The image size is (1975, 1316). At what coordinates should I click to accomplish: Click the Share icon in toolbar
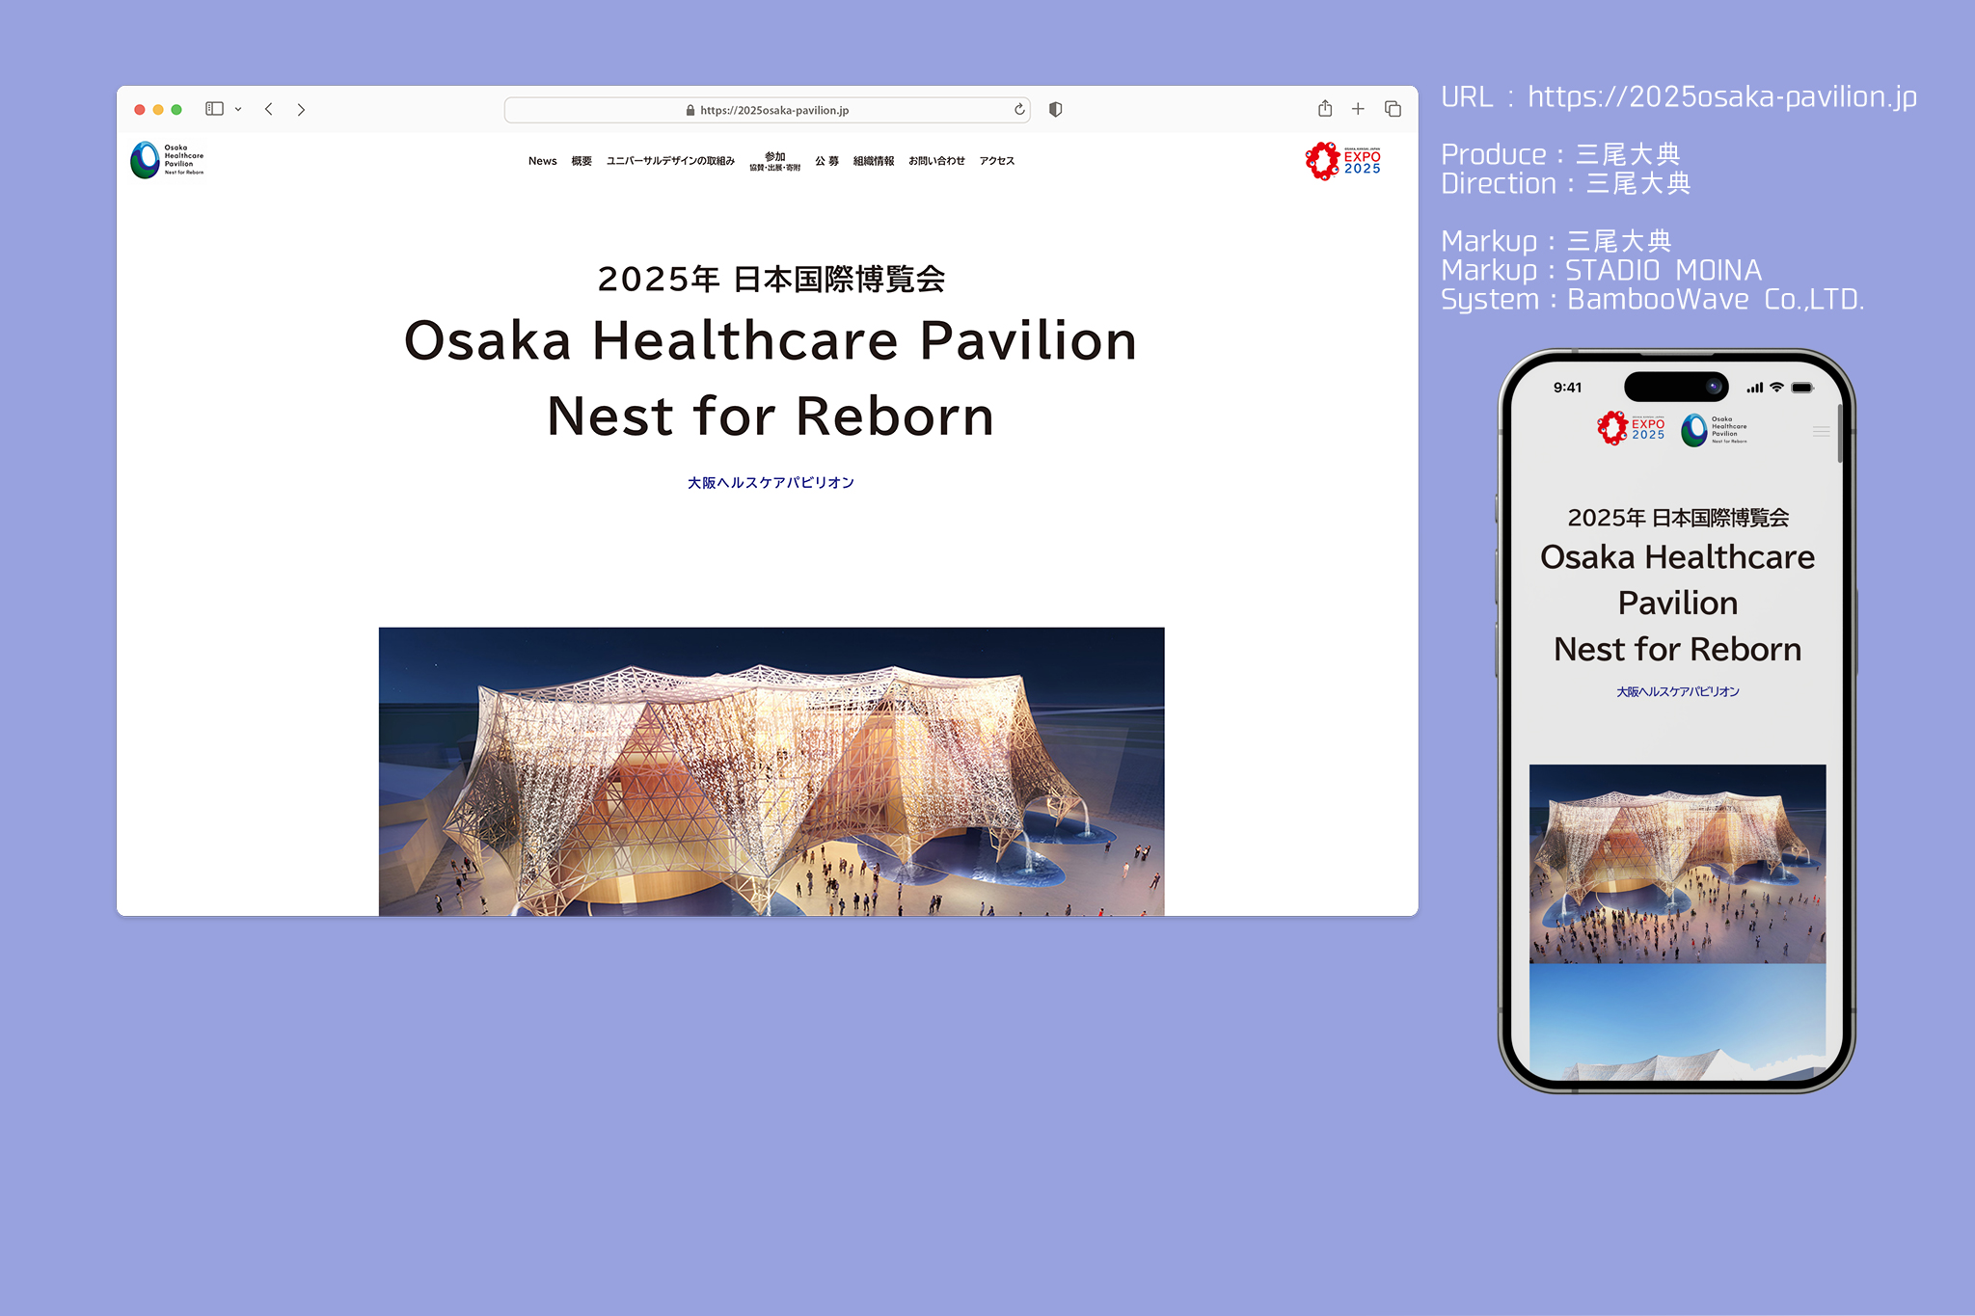[x=1325, y=109]
